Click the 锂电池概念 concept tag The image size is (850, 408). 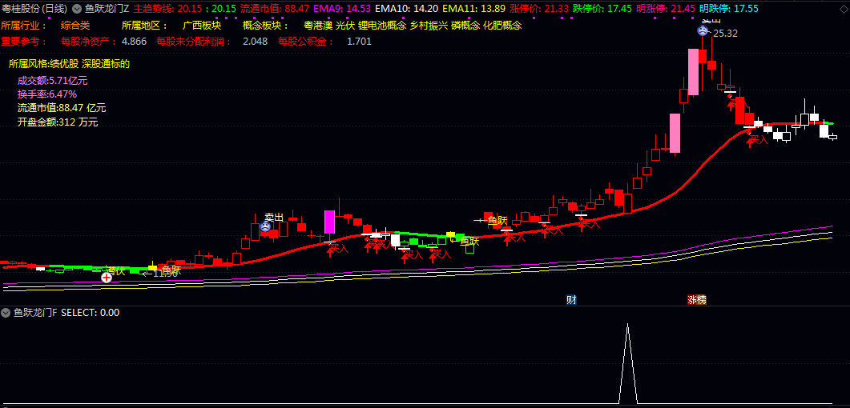click(x=382, y=26)
